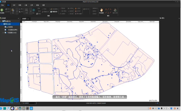This screenshot has width=181, height=111.
Task: Click coordinate readout in status bar
Action: pyautogui.click(x=96, y=103)
